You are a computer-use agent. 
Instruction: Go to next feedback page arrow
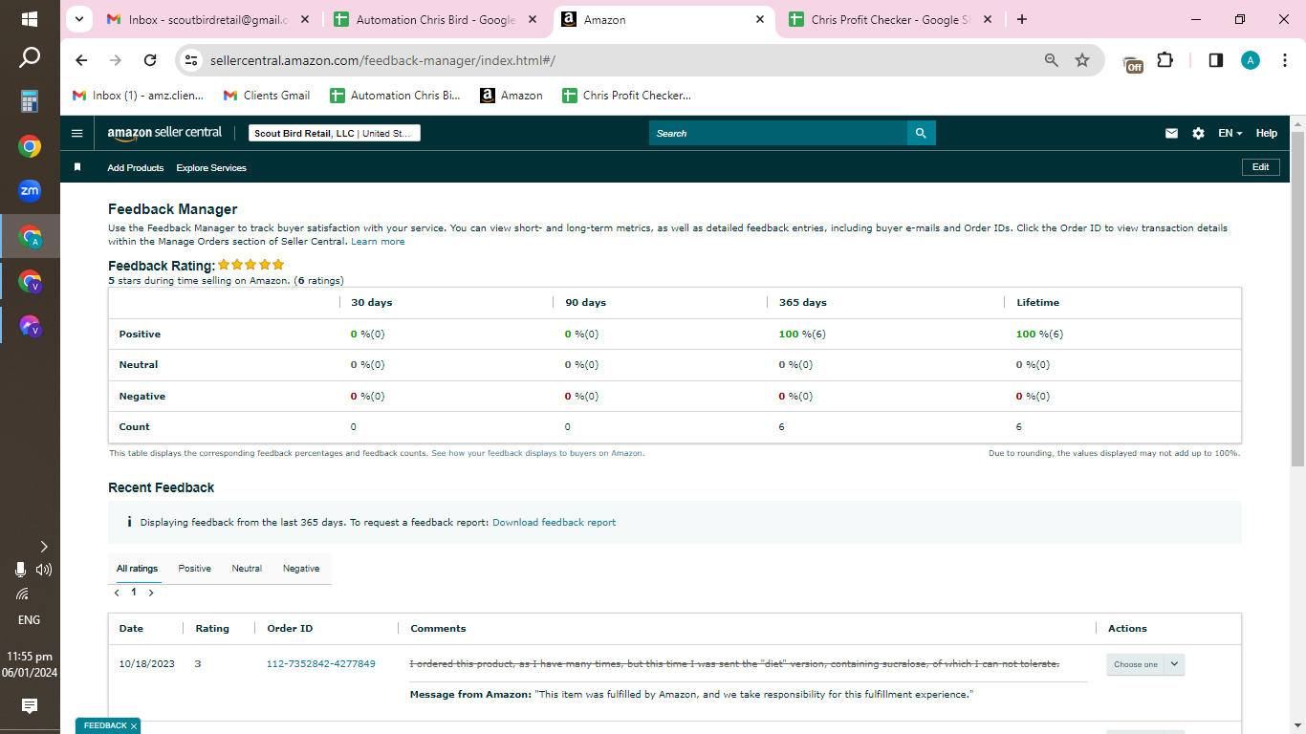(151, 593)
